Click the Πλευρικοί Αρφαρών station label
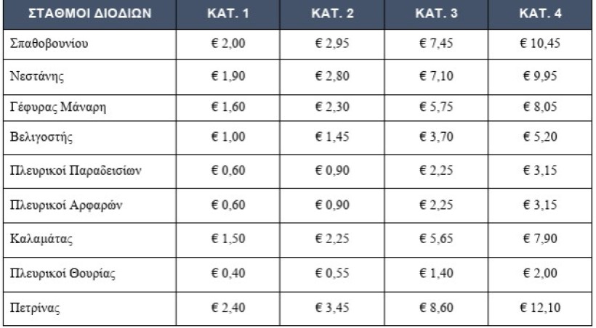The width and height of the screenshot is (596, 328). (68, 205)
